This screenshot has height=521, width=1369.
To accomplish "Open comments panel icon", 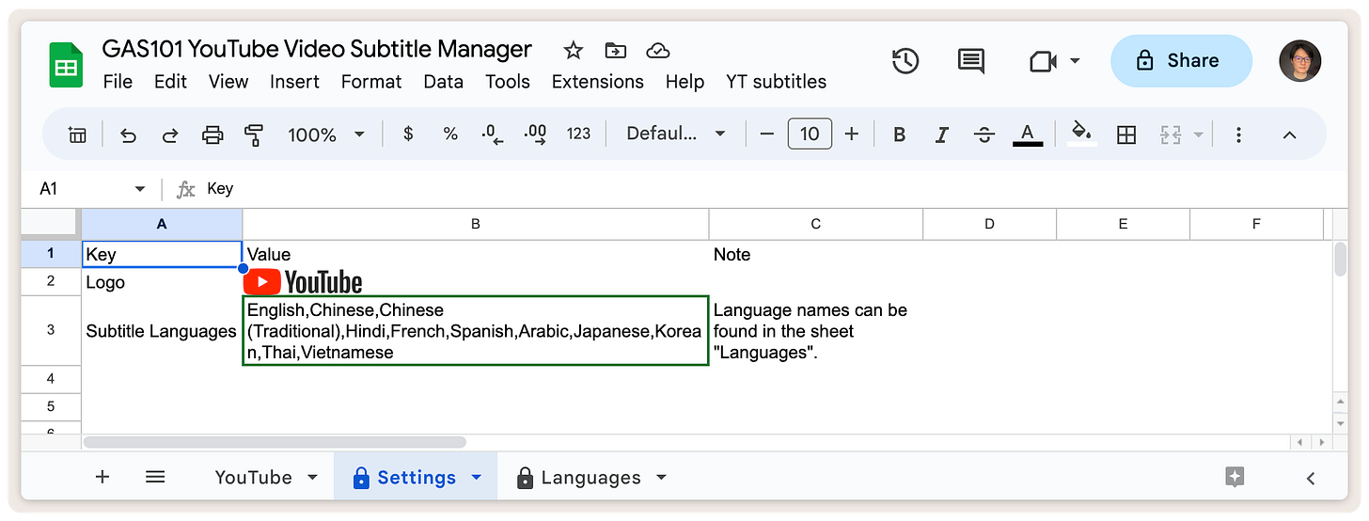I will click(970, 61).
